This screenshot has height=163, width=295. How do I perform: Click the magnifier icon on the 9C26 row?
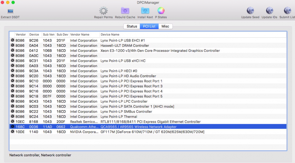point(12,40)
